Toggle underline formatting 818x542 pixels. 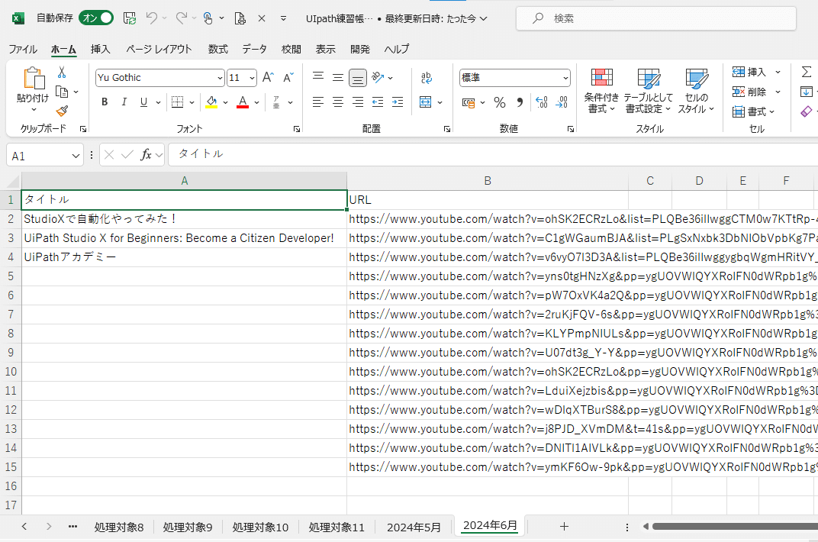143,102
